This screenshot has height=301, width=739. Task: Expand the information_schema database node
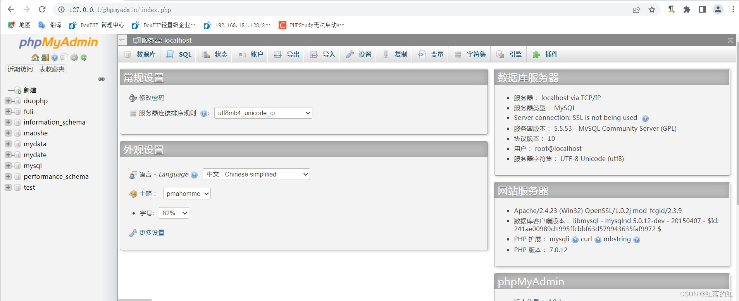tap(8, 122)
